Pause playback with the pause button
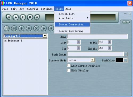The width and height of the screenshot is (133, 97). coord(23,17)
